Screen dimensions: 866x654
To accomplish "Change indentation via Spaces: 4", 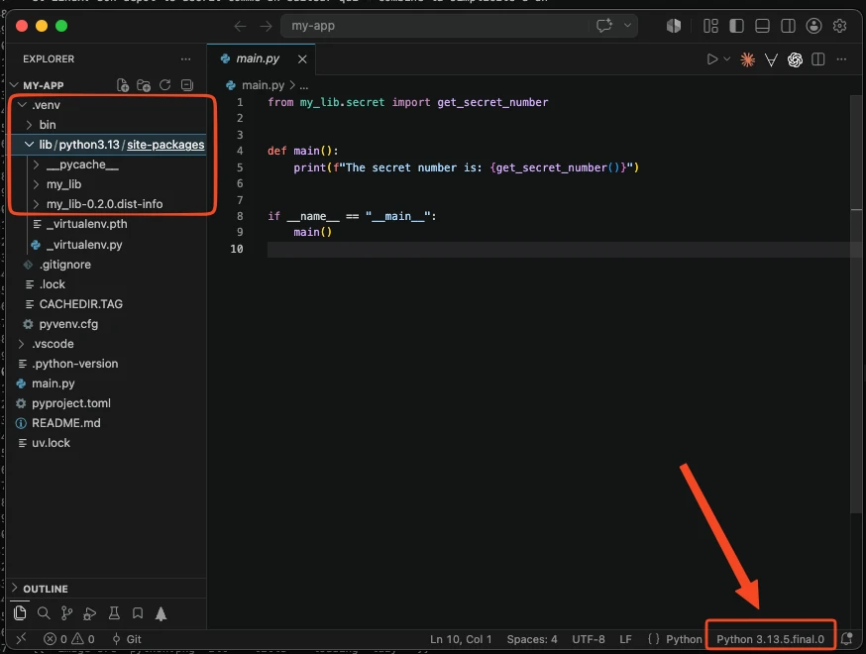I will [532, 639].
